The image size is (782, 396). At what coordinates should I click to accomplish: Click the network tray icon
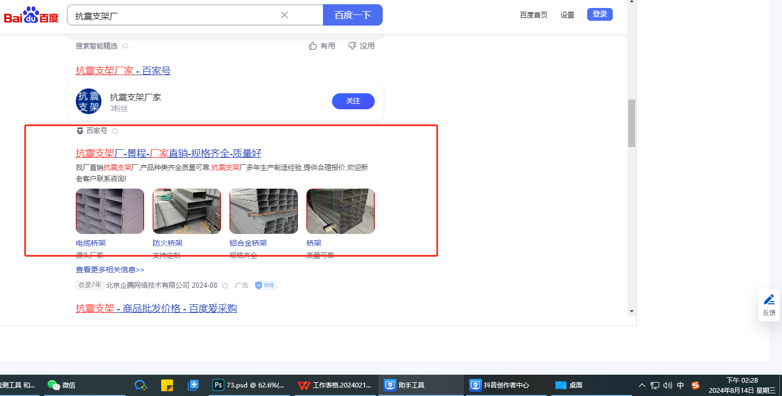point(655,385)
